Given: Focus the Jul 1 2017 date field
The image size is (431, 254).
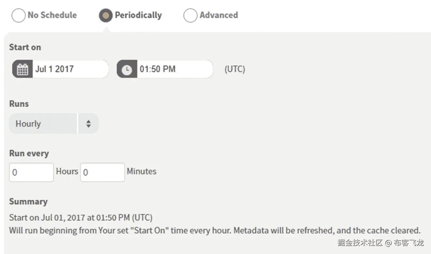Looking at the screenshot, I should point(70,69).
